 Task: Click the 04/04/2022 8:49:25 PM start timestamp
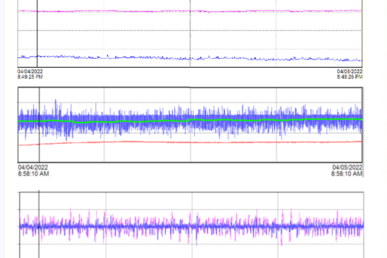pos(30,74)
